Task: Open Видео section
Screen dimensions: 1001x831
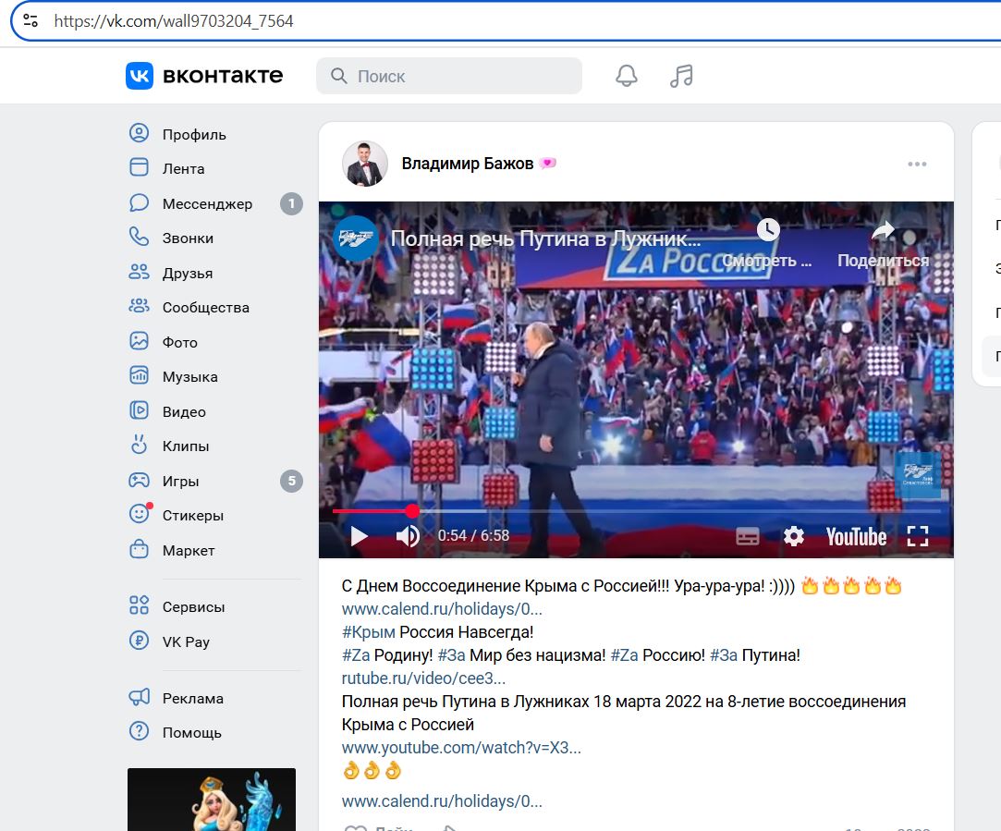Action: 184,412
